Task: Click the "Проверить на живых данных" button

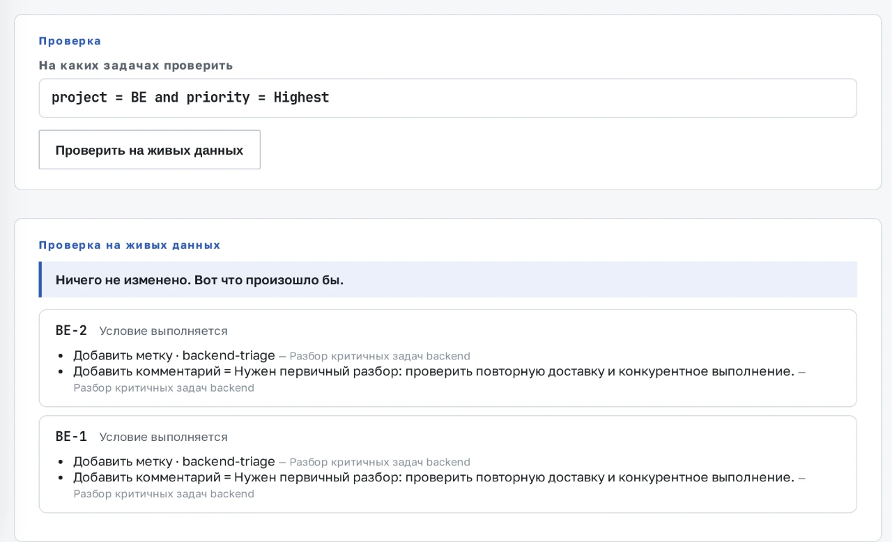Action: point(150,150)
